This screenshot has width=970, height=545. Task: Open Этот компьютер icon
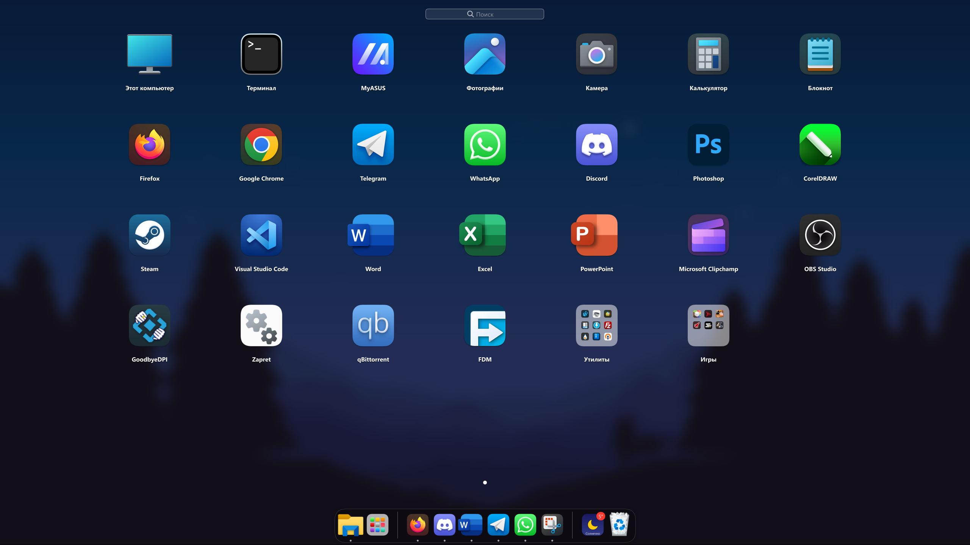coord(149,54)
